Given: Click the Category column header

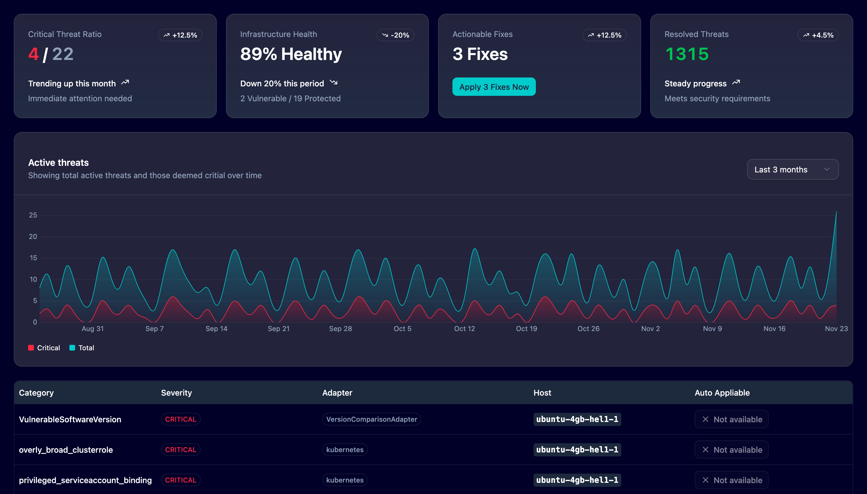Looking at the screenshot, I should 36,392.
